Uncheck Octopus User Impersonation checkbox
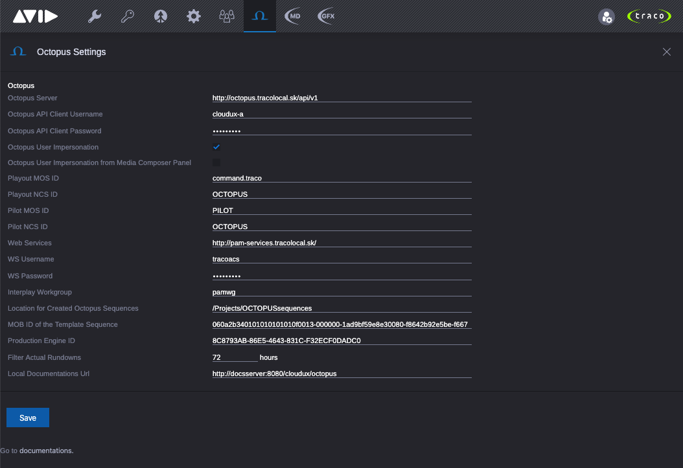Viewport: 683px width, 468px height. coord(216,147)
